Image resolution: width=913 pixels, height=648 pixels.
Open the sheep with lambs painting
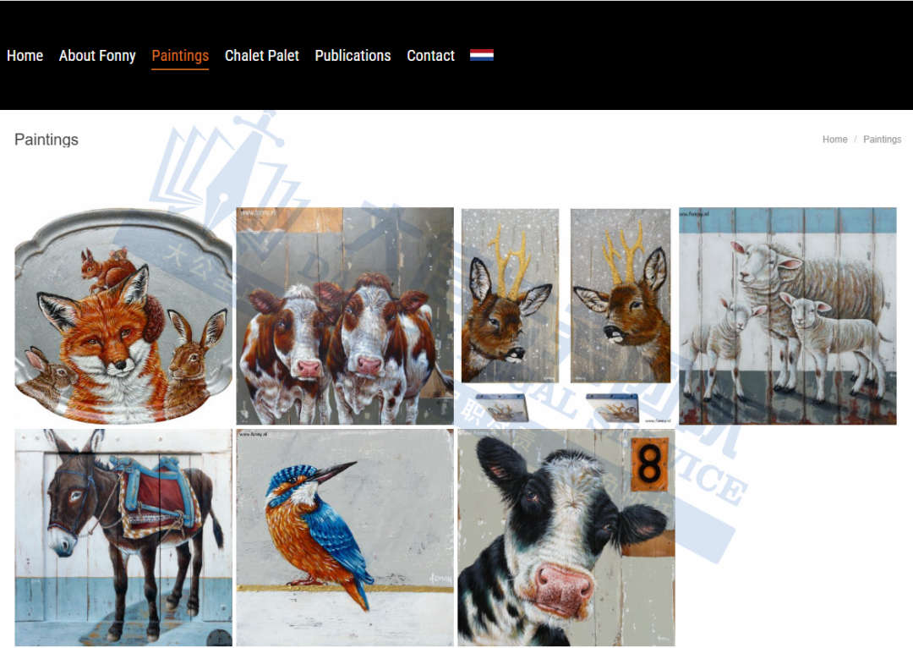787,316
